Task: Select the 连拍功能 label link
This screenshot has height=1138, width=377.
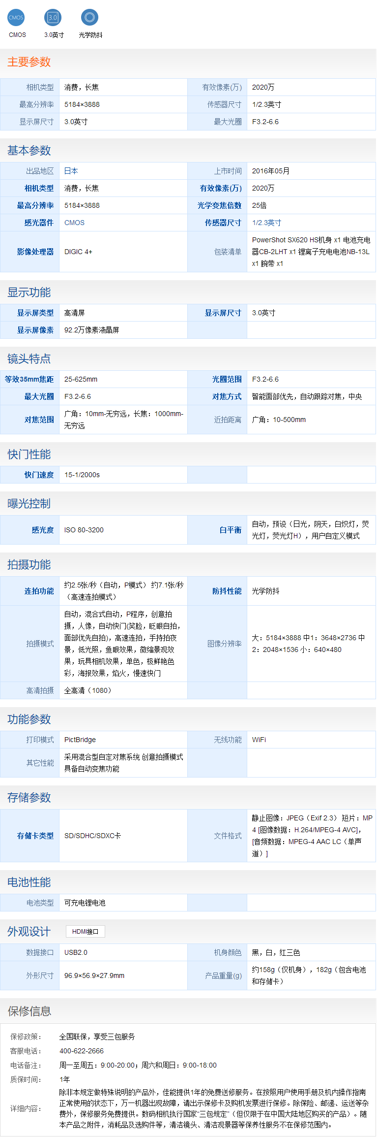Action: click(39, 591)
